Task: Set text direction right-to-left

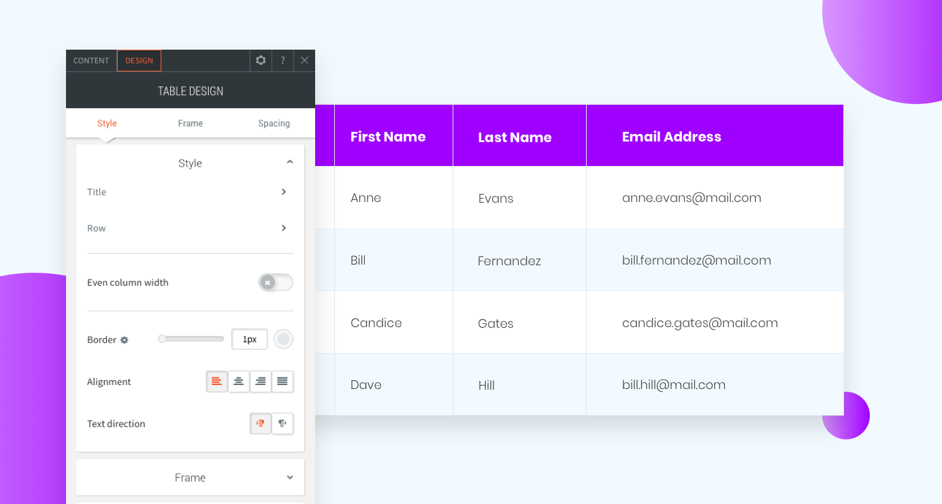Action: (x=282, y=423)
